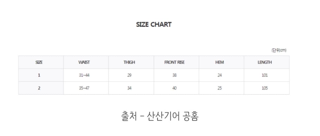Select the SIZE column header
The width and height of the screenshot is (320, 136).
click(39, 62)
